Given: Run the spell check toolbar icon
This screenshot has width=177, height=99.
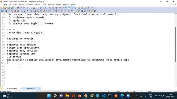Looking at the screenshot, I should 21,8.
